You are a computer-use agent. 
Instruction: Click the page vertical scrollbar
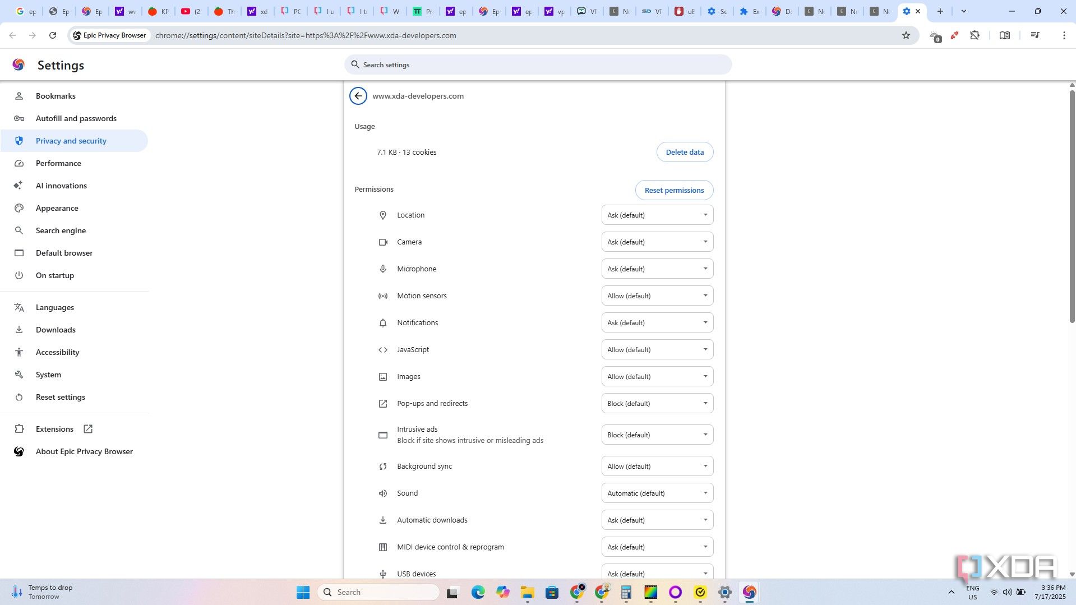1072,207
